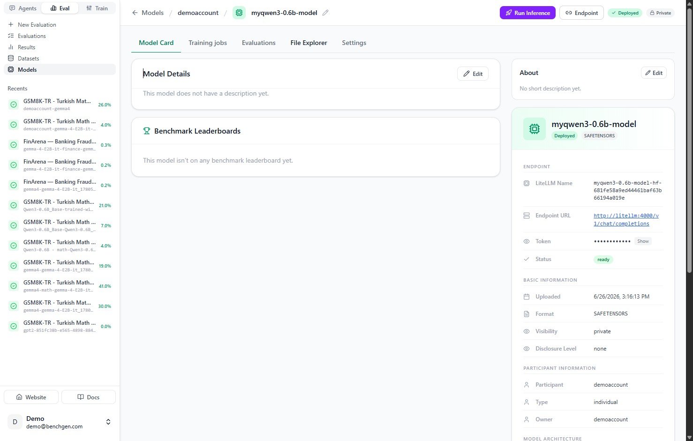Click the Docs button
Viewport: 693px width, 441px height.
89,397
